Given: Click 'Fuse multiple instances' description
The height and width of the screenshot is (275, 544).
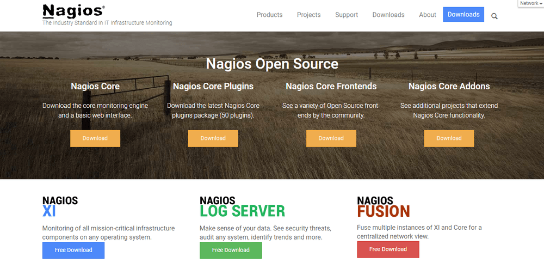Looking at the screenshot, I should tap(419, 232).
